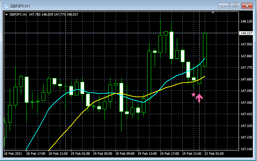Viewport: 257px width, 161px height.
Task: Click the GBPJPY,H1 window title text
Action: pyautogui.click(x=20, y=6)
